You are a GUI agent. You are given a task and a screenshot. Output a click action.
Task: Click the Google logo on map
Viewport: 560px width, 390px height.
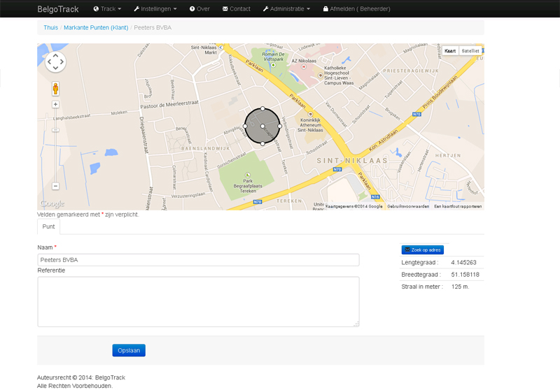click(x=52, y=203)
